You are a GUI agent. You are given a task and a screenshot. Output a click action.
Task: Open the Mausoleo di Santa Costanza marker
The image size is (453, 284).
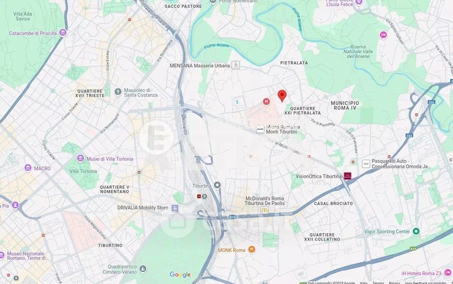pos(118,92)
